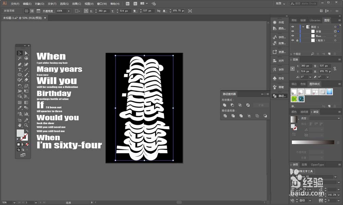
Task: Open the rotation angle dropdown in Transform
Action: coord(310,77)
